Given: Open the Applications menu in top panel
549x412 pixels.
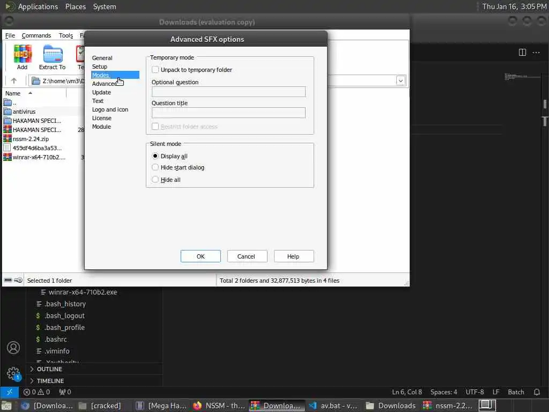Looking at the screenshot, I should [38, 6].
